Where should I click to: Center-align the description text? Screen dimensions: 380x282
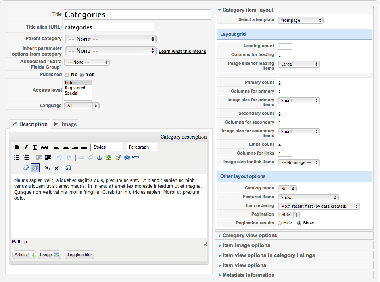[66, 147]
